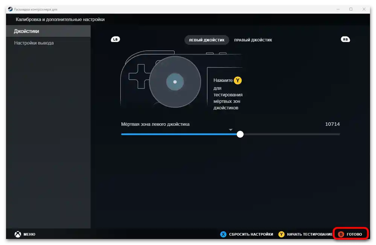This screenshot has height=245, width=376.
Task: Click the dead zone value 10714
Action: (332, 124)
